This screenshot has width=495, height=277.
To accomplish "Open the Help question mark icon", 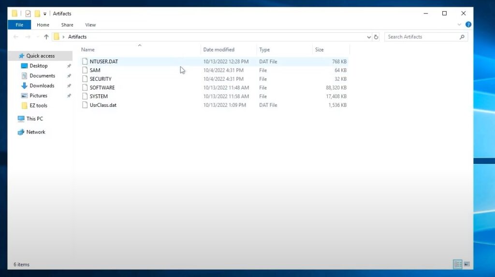I will (x=468, y=25).
